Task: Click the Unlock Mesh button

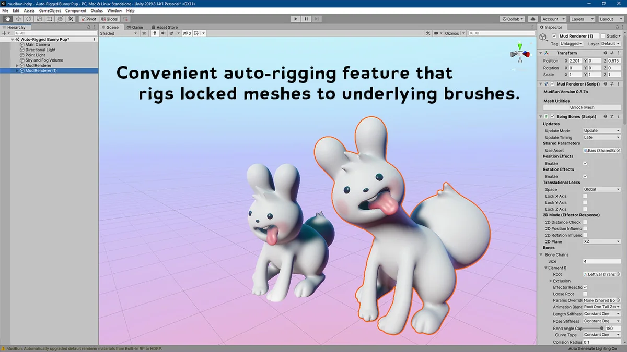Action: coord(582,107)
